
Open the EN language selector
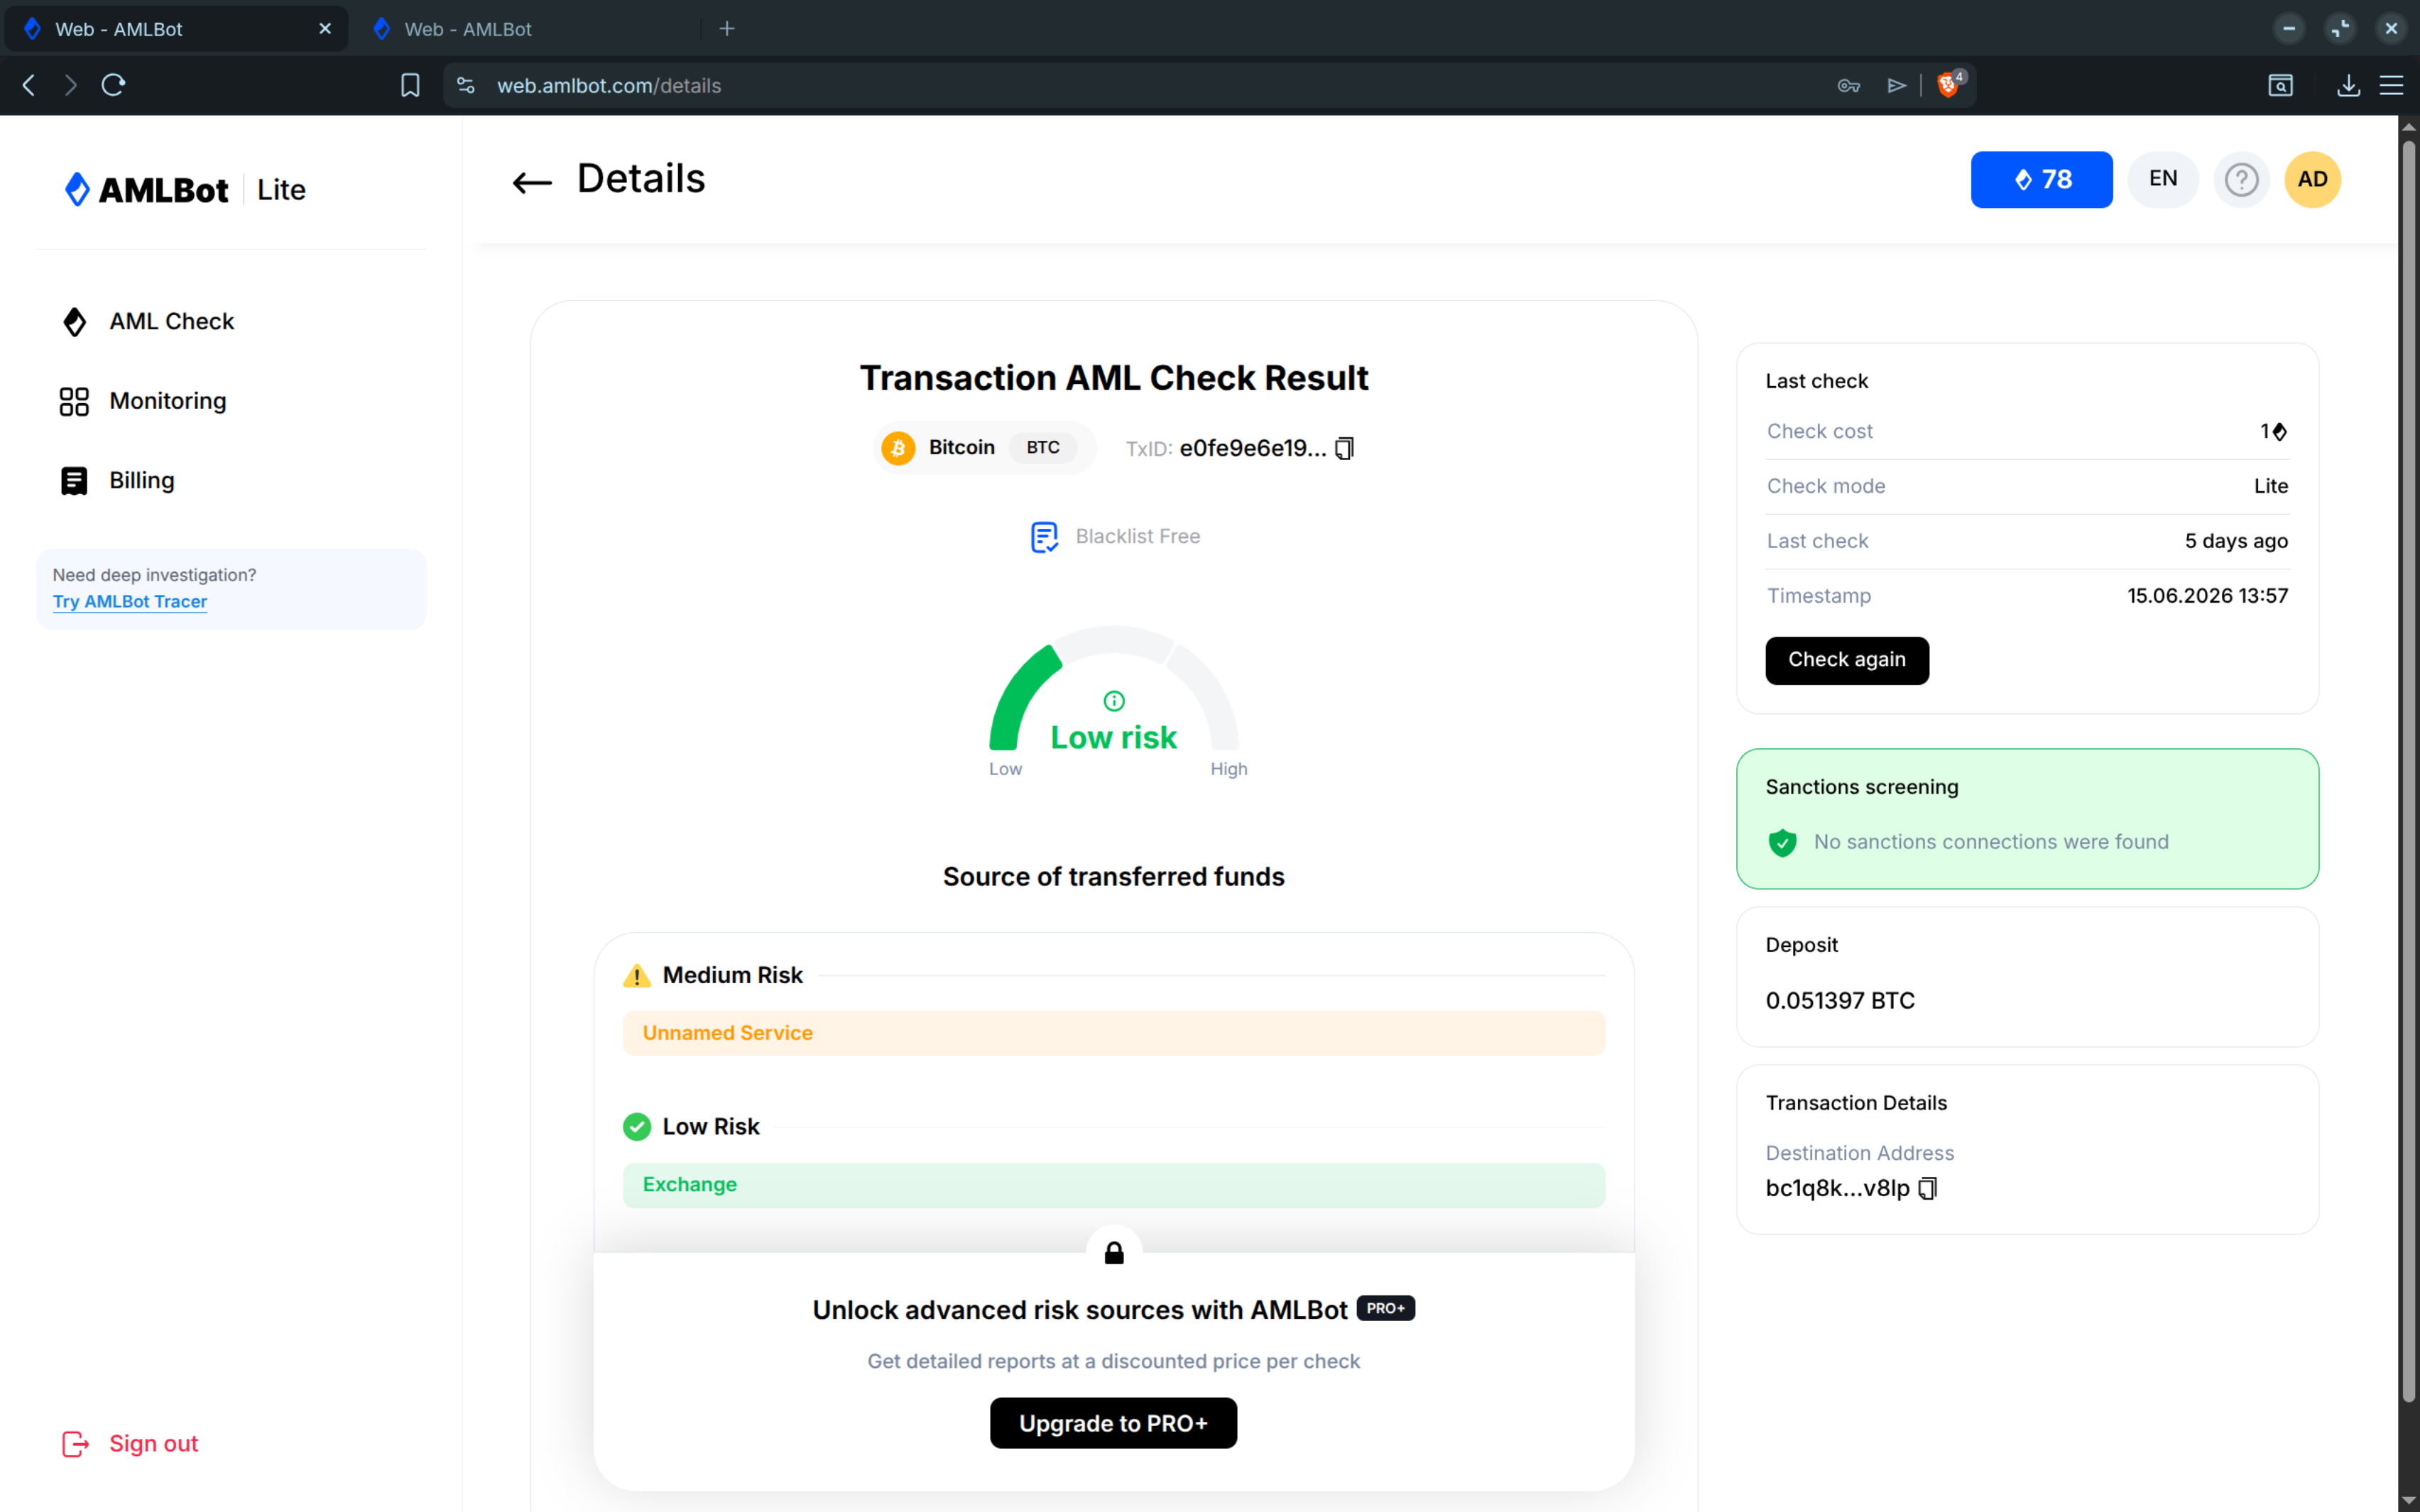[x=2163, y=180]
